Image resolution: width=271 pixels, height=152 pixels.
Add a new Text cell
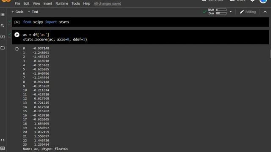point(33,12)
